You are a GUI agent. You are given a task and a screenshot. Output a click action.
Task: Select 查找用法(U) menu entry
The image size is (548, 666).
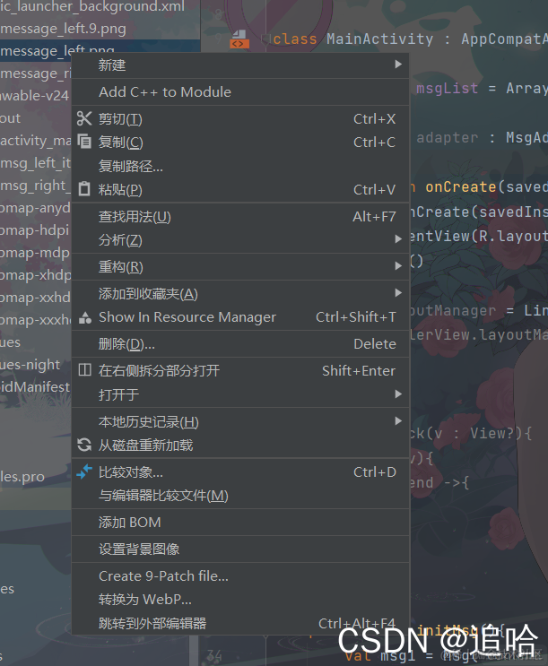[240, 217]
